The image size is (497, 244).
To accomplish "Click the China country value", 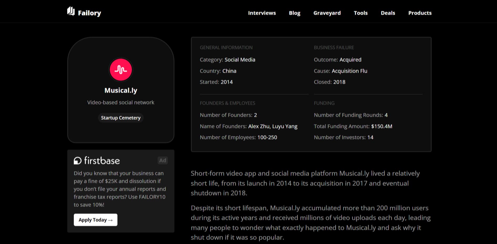I will [229, 71].
